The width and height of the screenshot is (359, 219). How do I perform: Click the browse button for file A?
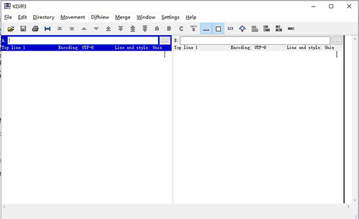pos(165,41)
